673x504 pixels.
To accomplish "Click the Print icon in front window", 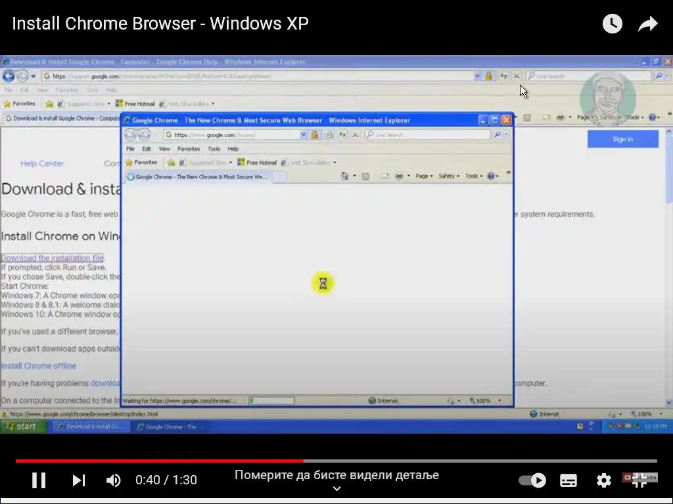I will pyautogui.click(x=399, y=176).
